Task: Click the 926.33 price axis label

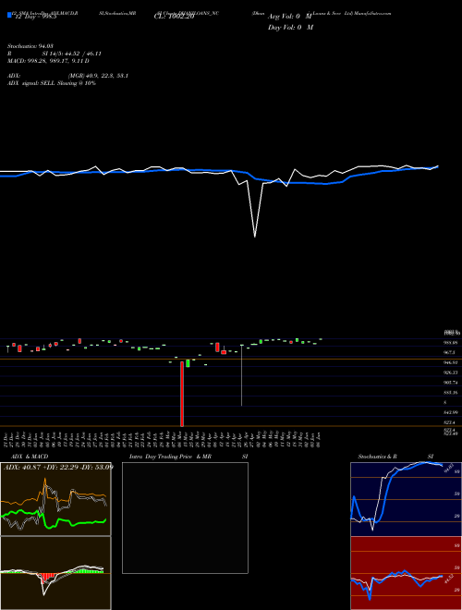Action: [450, 372]
